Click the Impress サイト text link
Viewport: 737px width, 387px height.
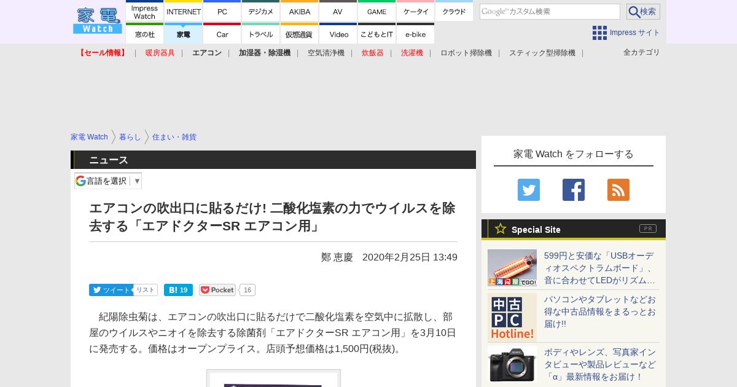tap(635, 33)
